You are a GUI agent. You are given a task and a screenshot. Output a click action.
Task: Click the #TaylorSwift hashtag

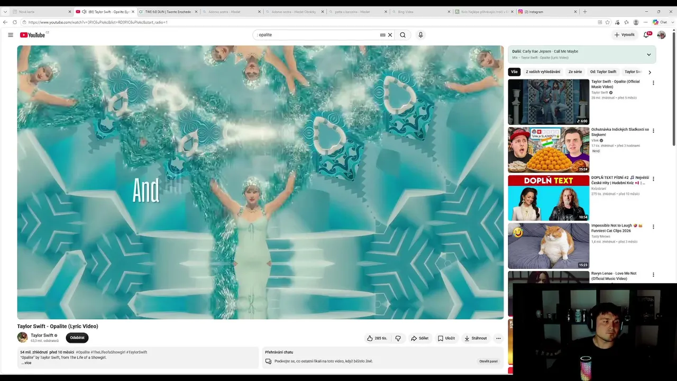136,352
